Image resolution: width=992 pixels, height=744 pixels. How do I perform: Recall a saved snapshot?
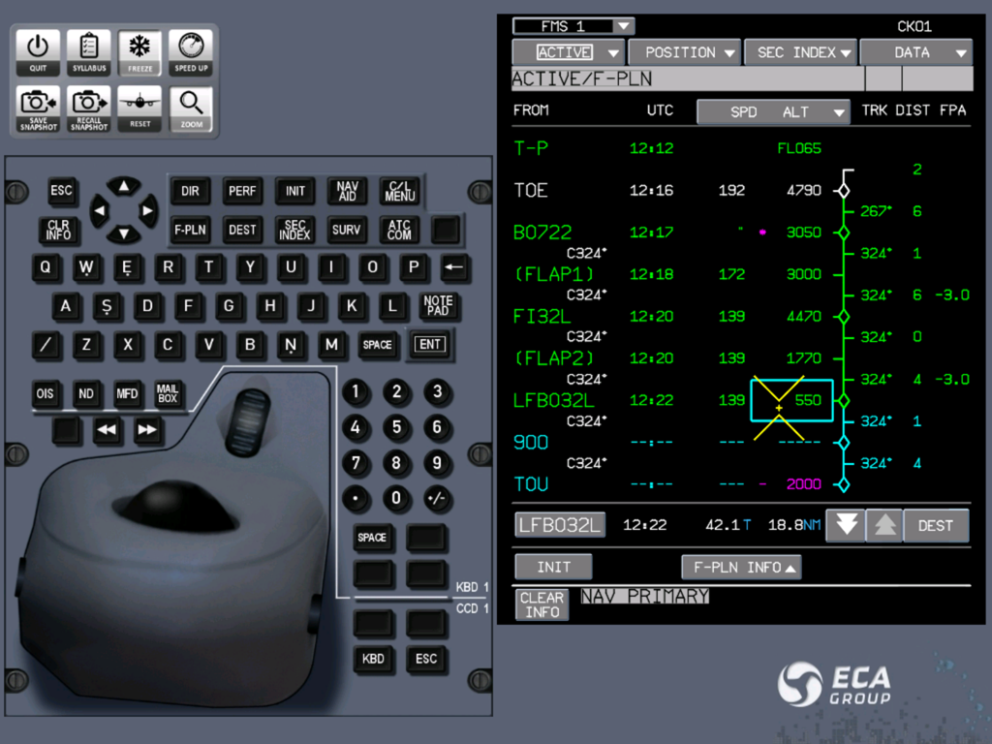coord(88,108)
